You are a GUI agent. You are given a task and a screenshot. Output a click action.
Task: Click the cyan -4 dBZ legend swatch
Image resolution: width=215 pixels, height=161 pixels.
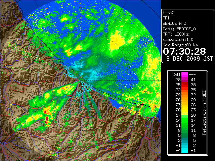click(x=185, y=151)
